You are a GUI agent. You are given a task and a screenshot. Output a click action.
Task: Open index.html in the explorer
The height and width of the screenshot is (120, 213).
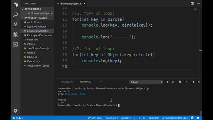click(37, 40)
